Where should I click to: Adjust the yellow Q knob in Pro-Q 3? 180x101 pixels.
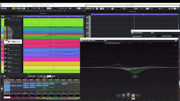133,95
